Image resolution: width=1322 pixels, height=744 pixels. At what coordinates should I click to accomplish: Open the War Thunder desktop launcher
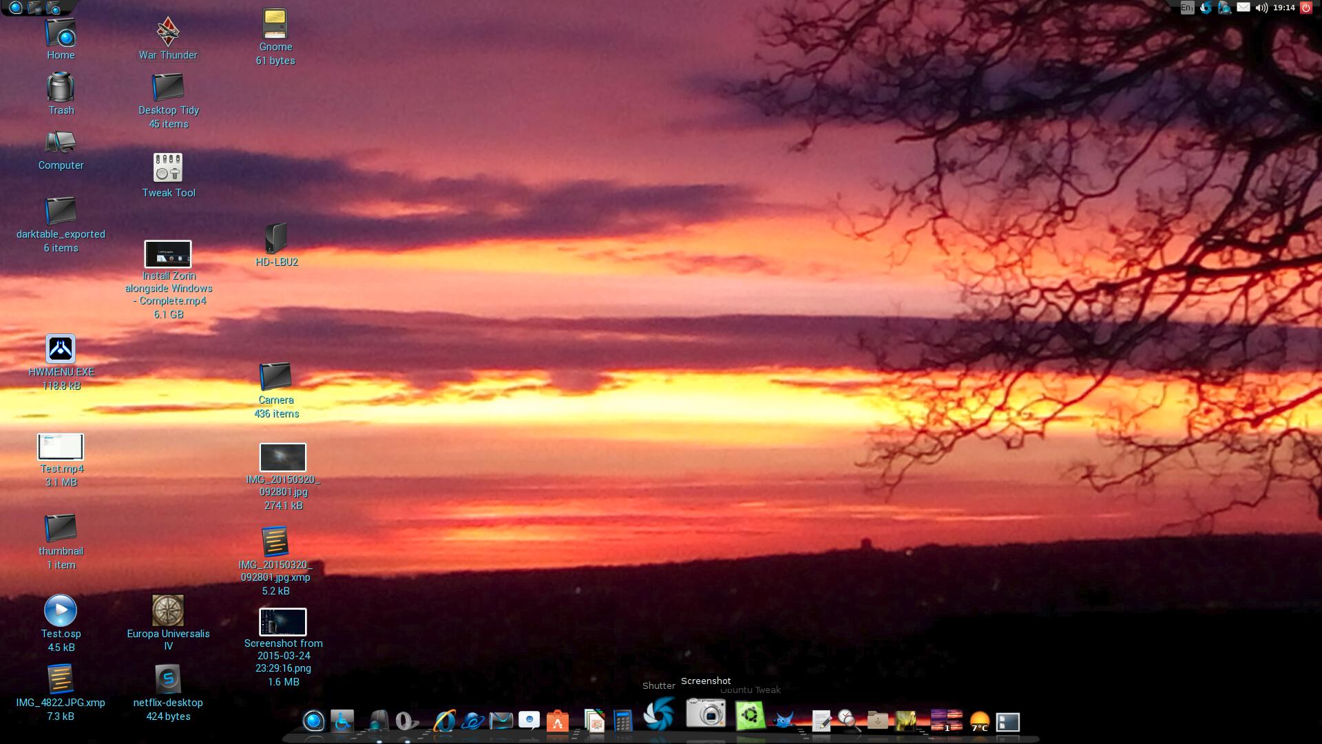point(168,32)
